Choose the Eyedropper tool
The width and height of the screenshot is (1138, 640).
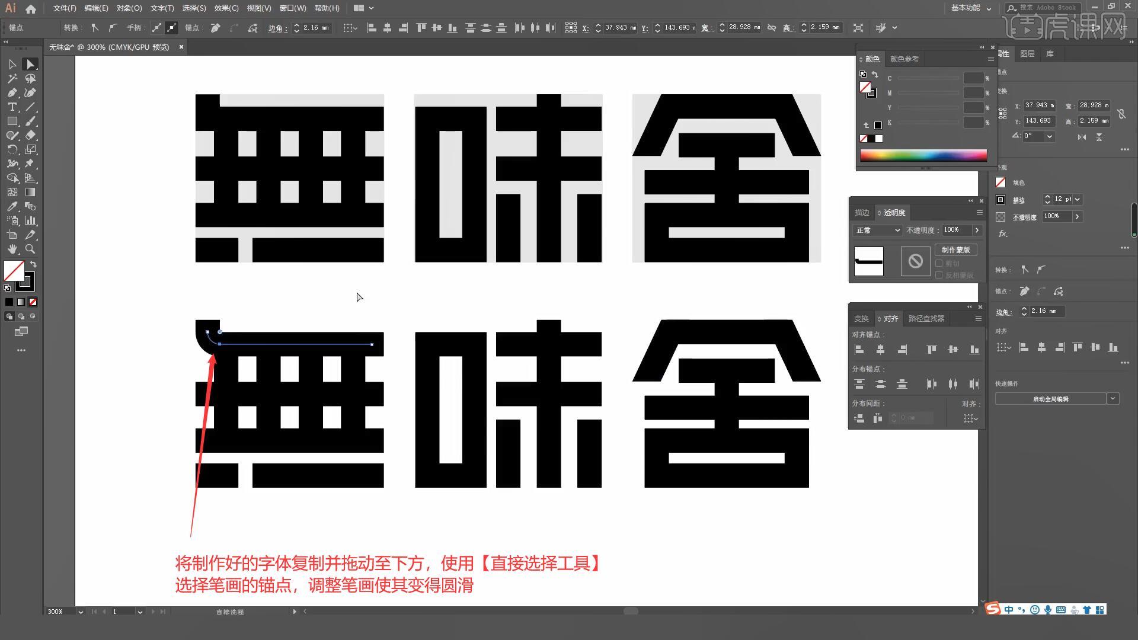(12, 206)
